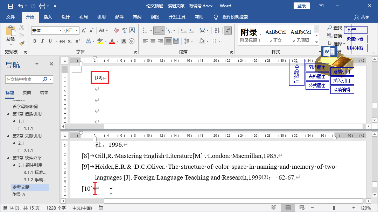378x212 pixels.
Task: Open the font size dropdown
Action: click(x=77, y=30)
